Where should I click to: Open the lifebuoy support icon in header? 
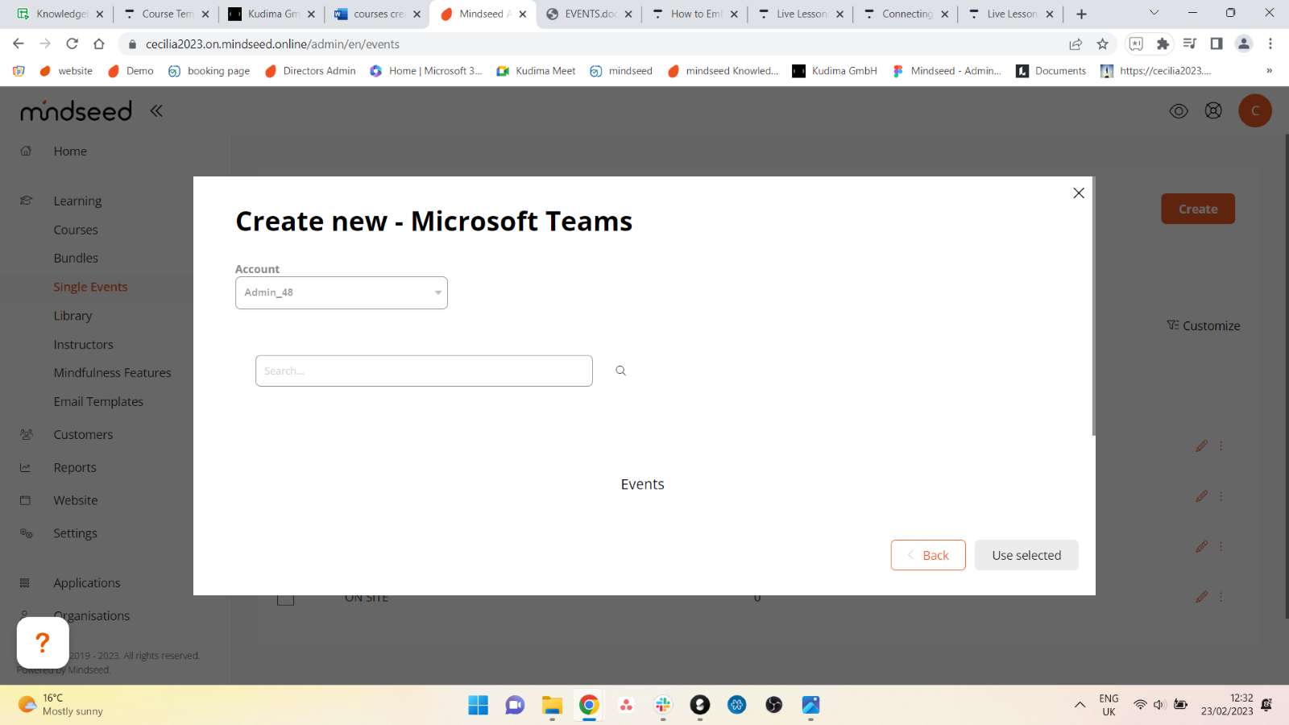tap(1213, 110)
